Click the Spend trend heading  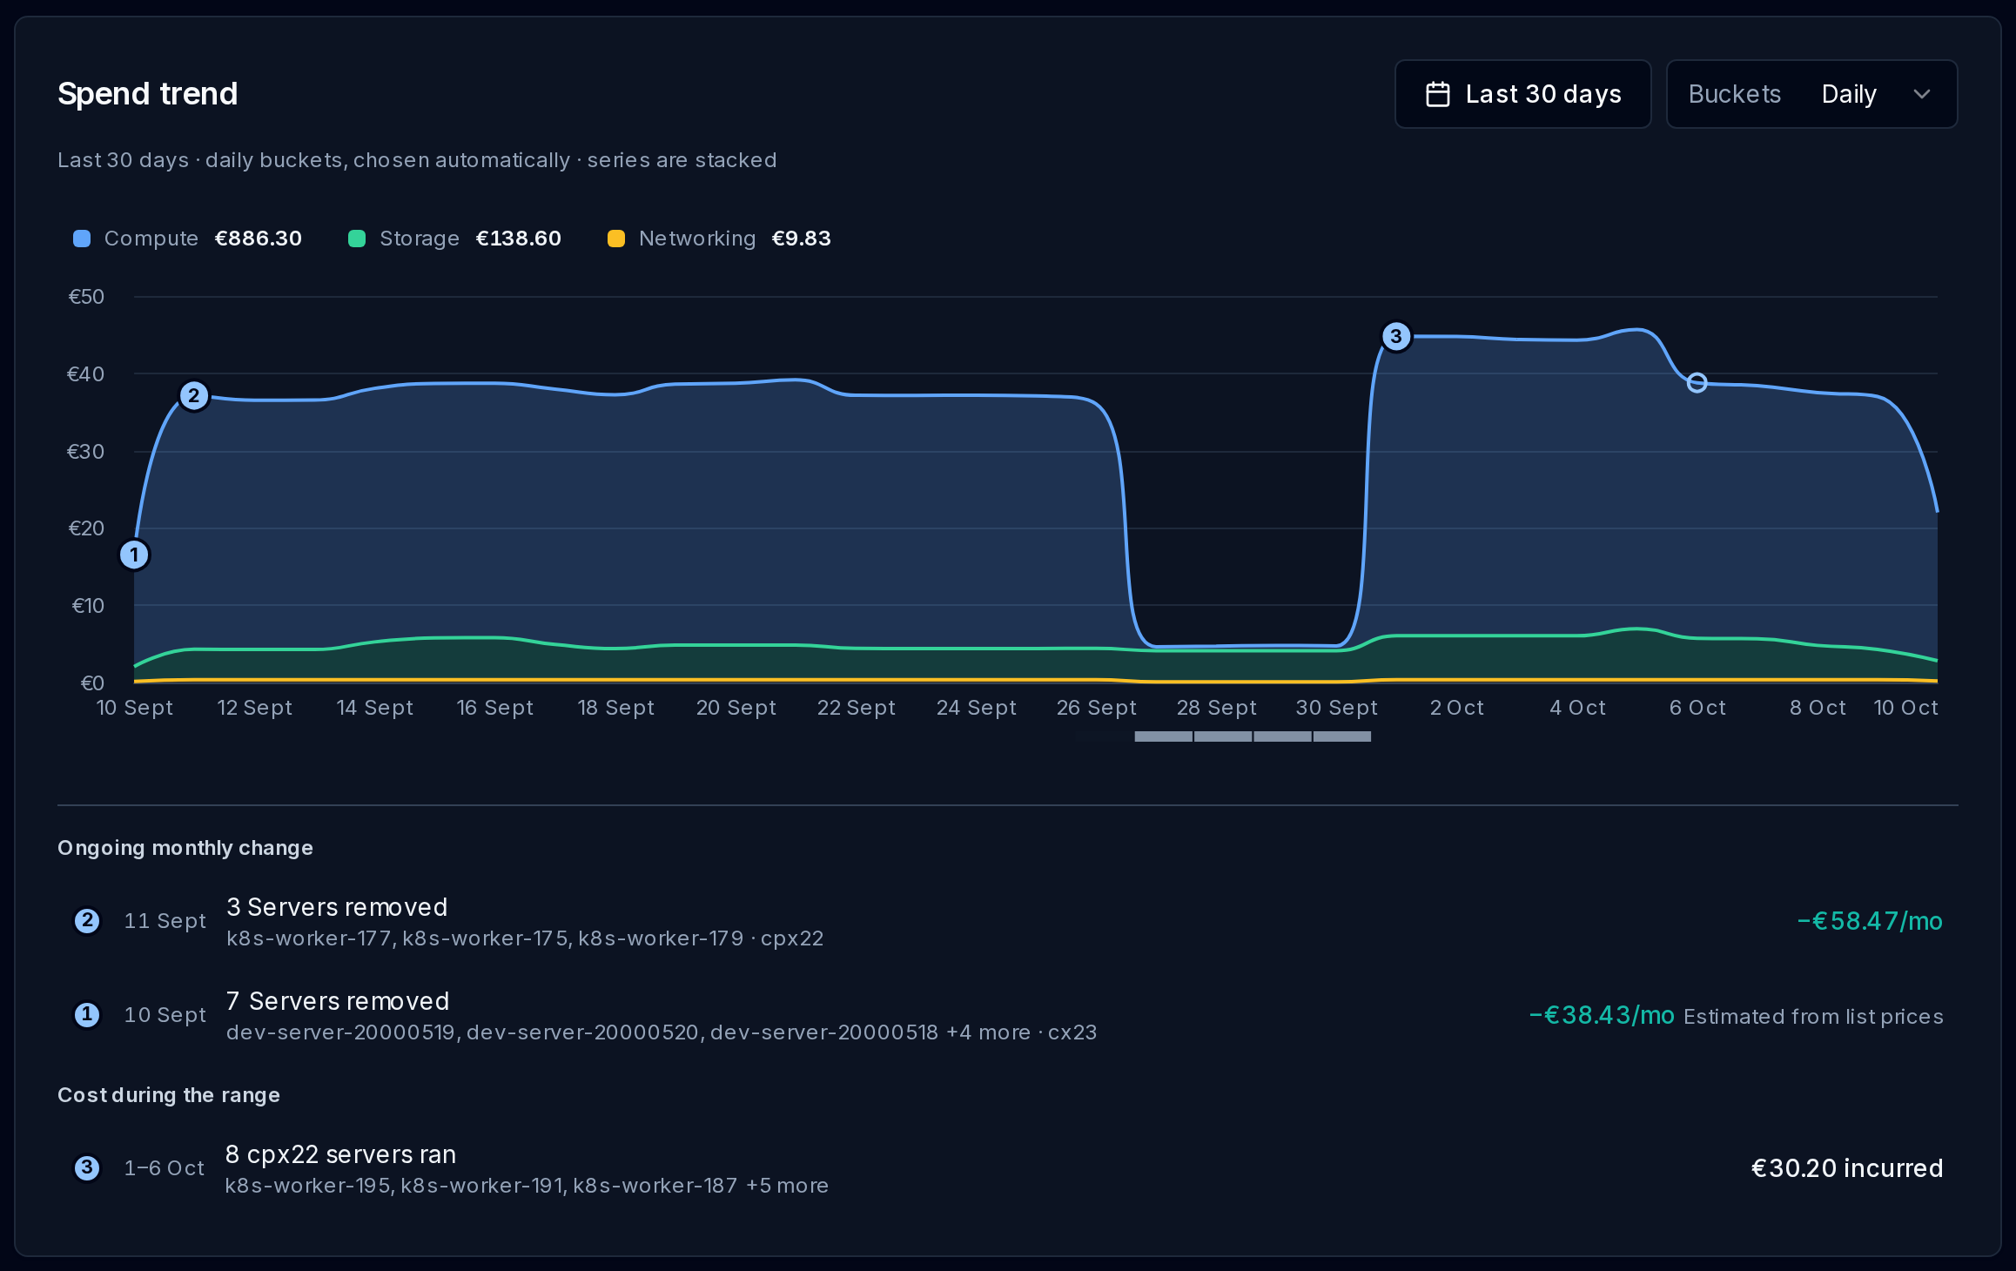pyautogui.click(x=148, y=94)
